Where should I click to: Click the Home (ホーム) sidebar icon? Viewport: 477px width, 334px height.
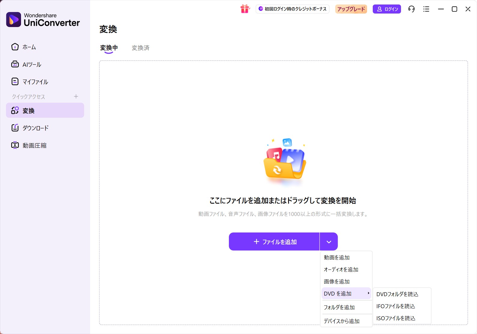click(15, 47)
